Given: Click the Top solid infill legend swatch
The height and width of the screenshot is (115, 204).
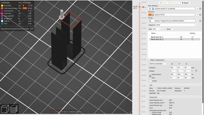Looking at the screenshot, I should [x=2, y=16].
